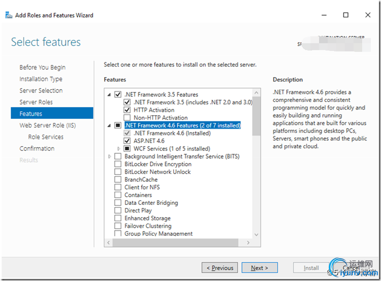Toggle .NET Framework 4.6 Features checkbox
Viewport: 381px width, 281px height.
pos(118,125)
